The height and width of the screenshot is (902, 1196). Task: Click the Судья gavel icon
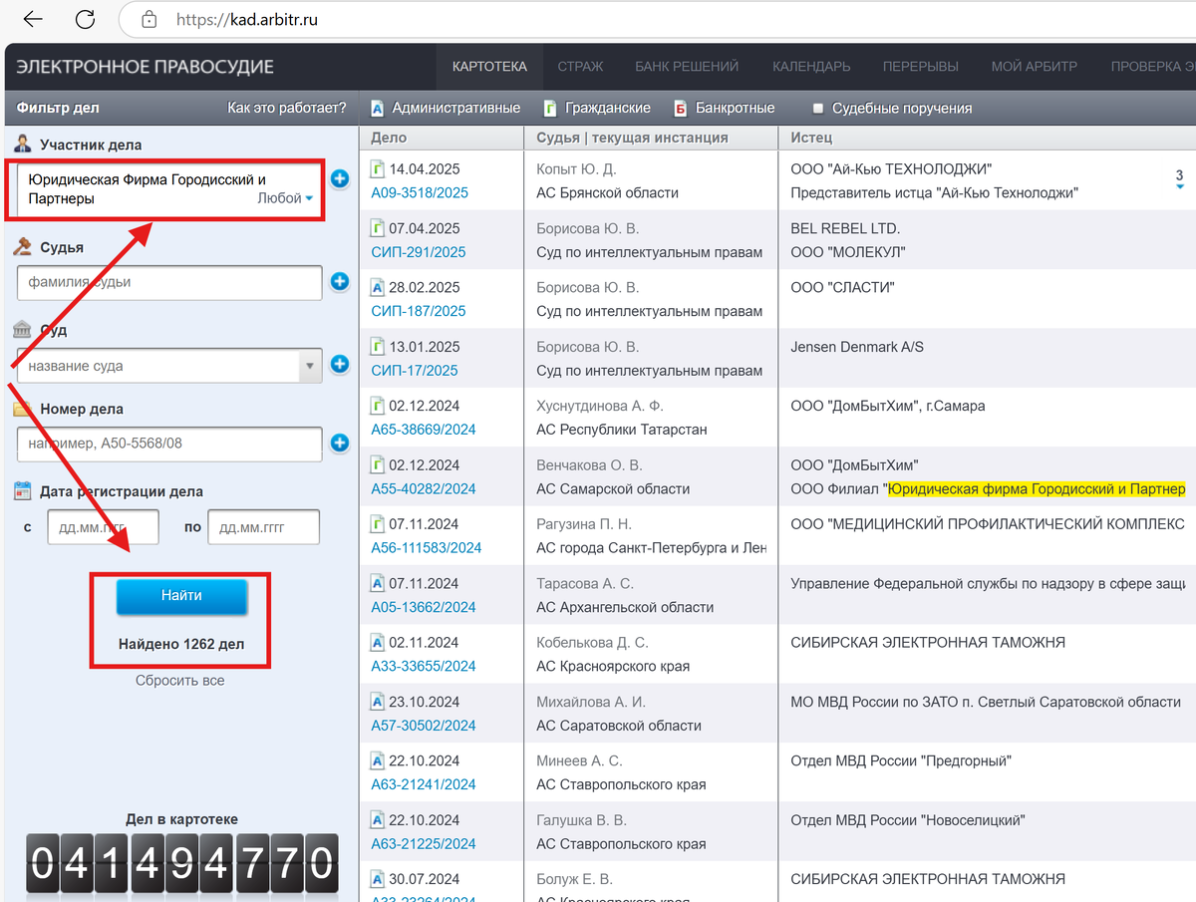pyautogui.click(x=22, y=247)
